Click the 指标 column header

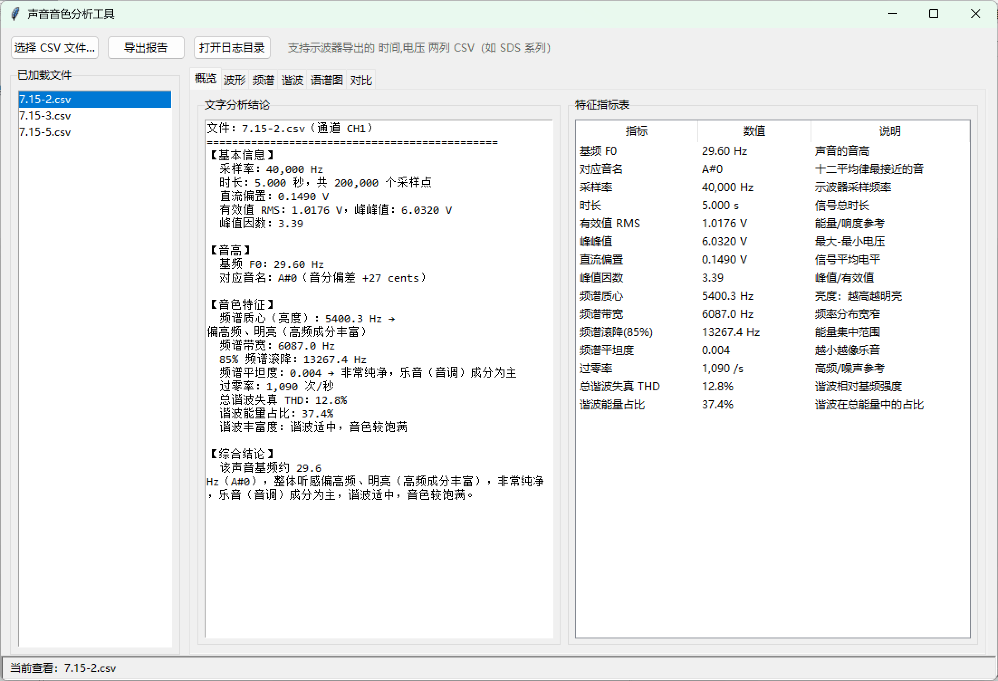tap(636, 131)
